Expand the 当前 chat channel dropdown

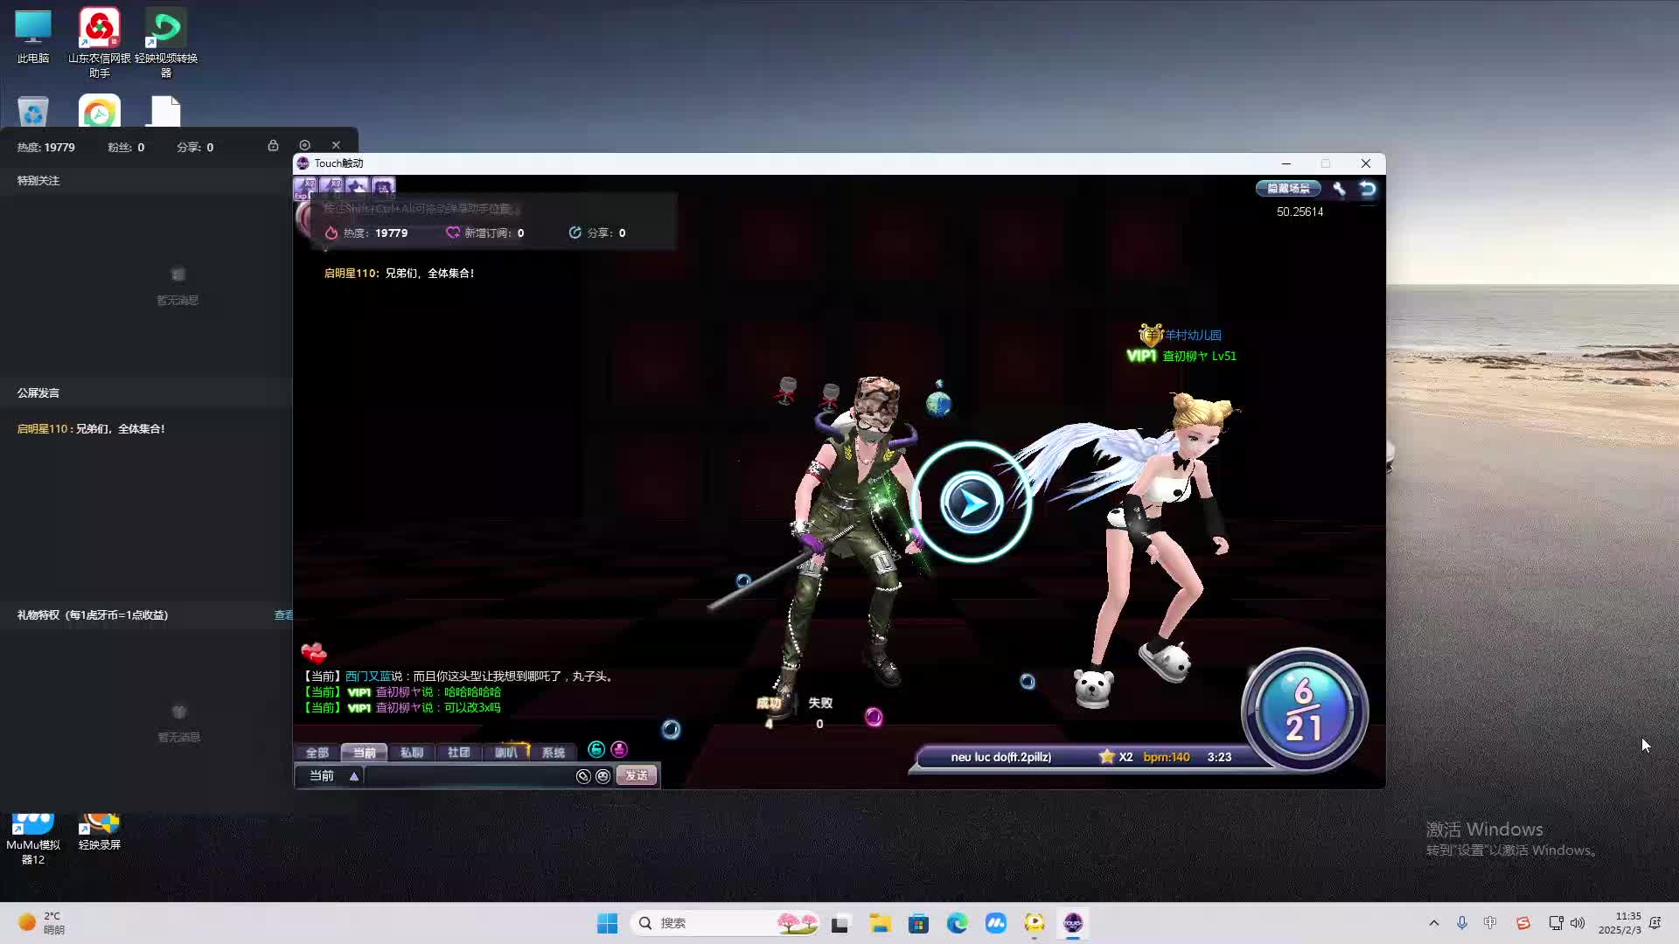click(x=353, y=776)
